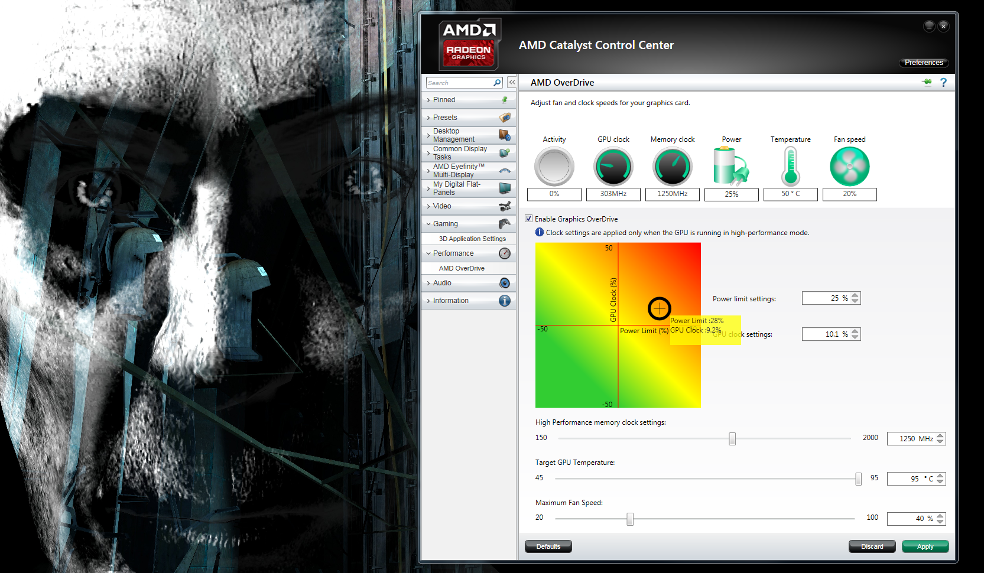This screenshot has height=573, width=984.
Task: Increase GPU clock setting with up arrow
Action: click(x=855, y=331)
